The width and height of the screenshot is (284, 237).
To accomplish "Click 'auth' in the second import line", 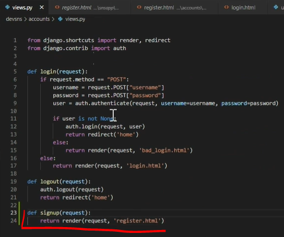I will coord(119,48).
